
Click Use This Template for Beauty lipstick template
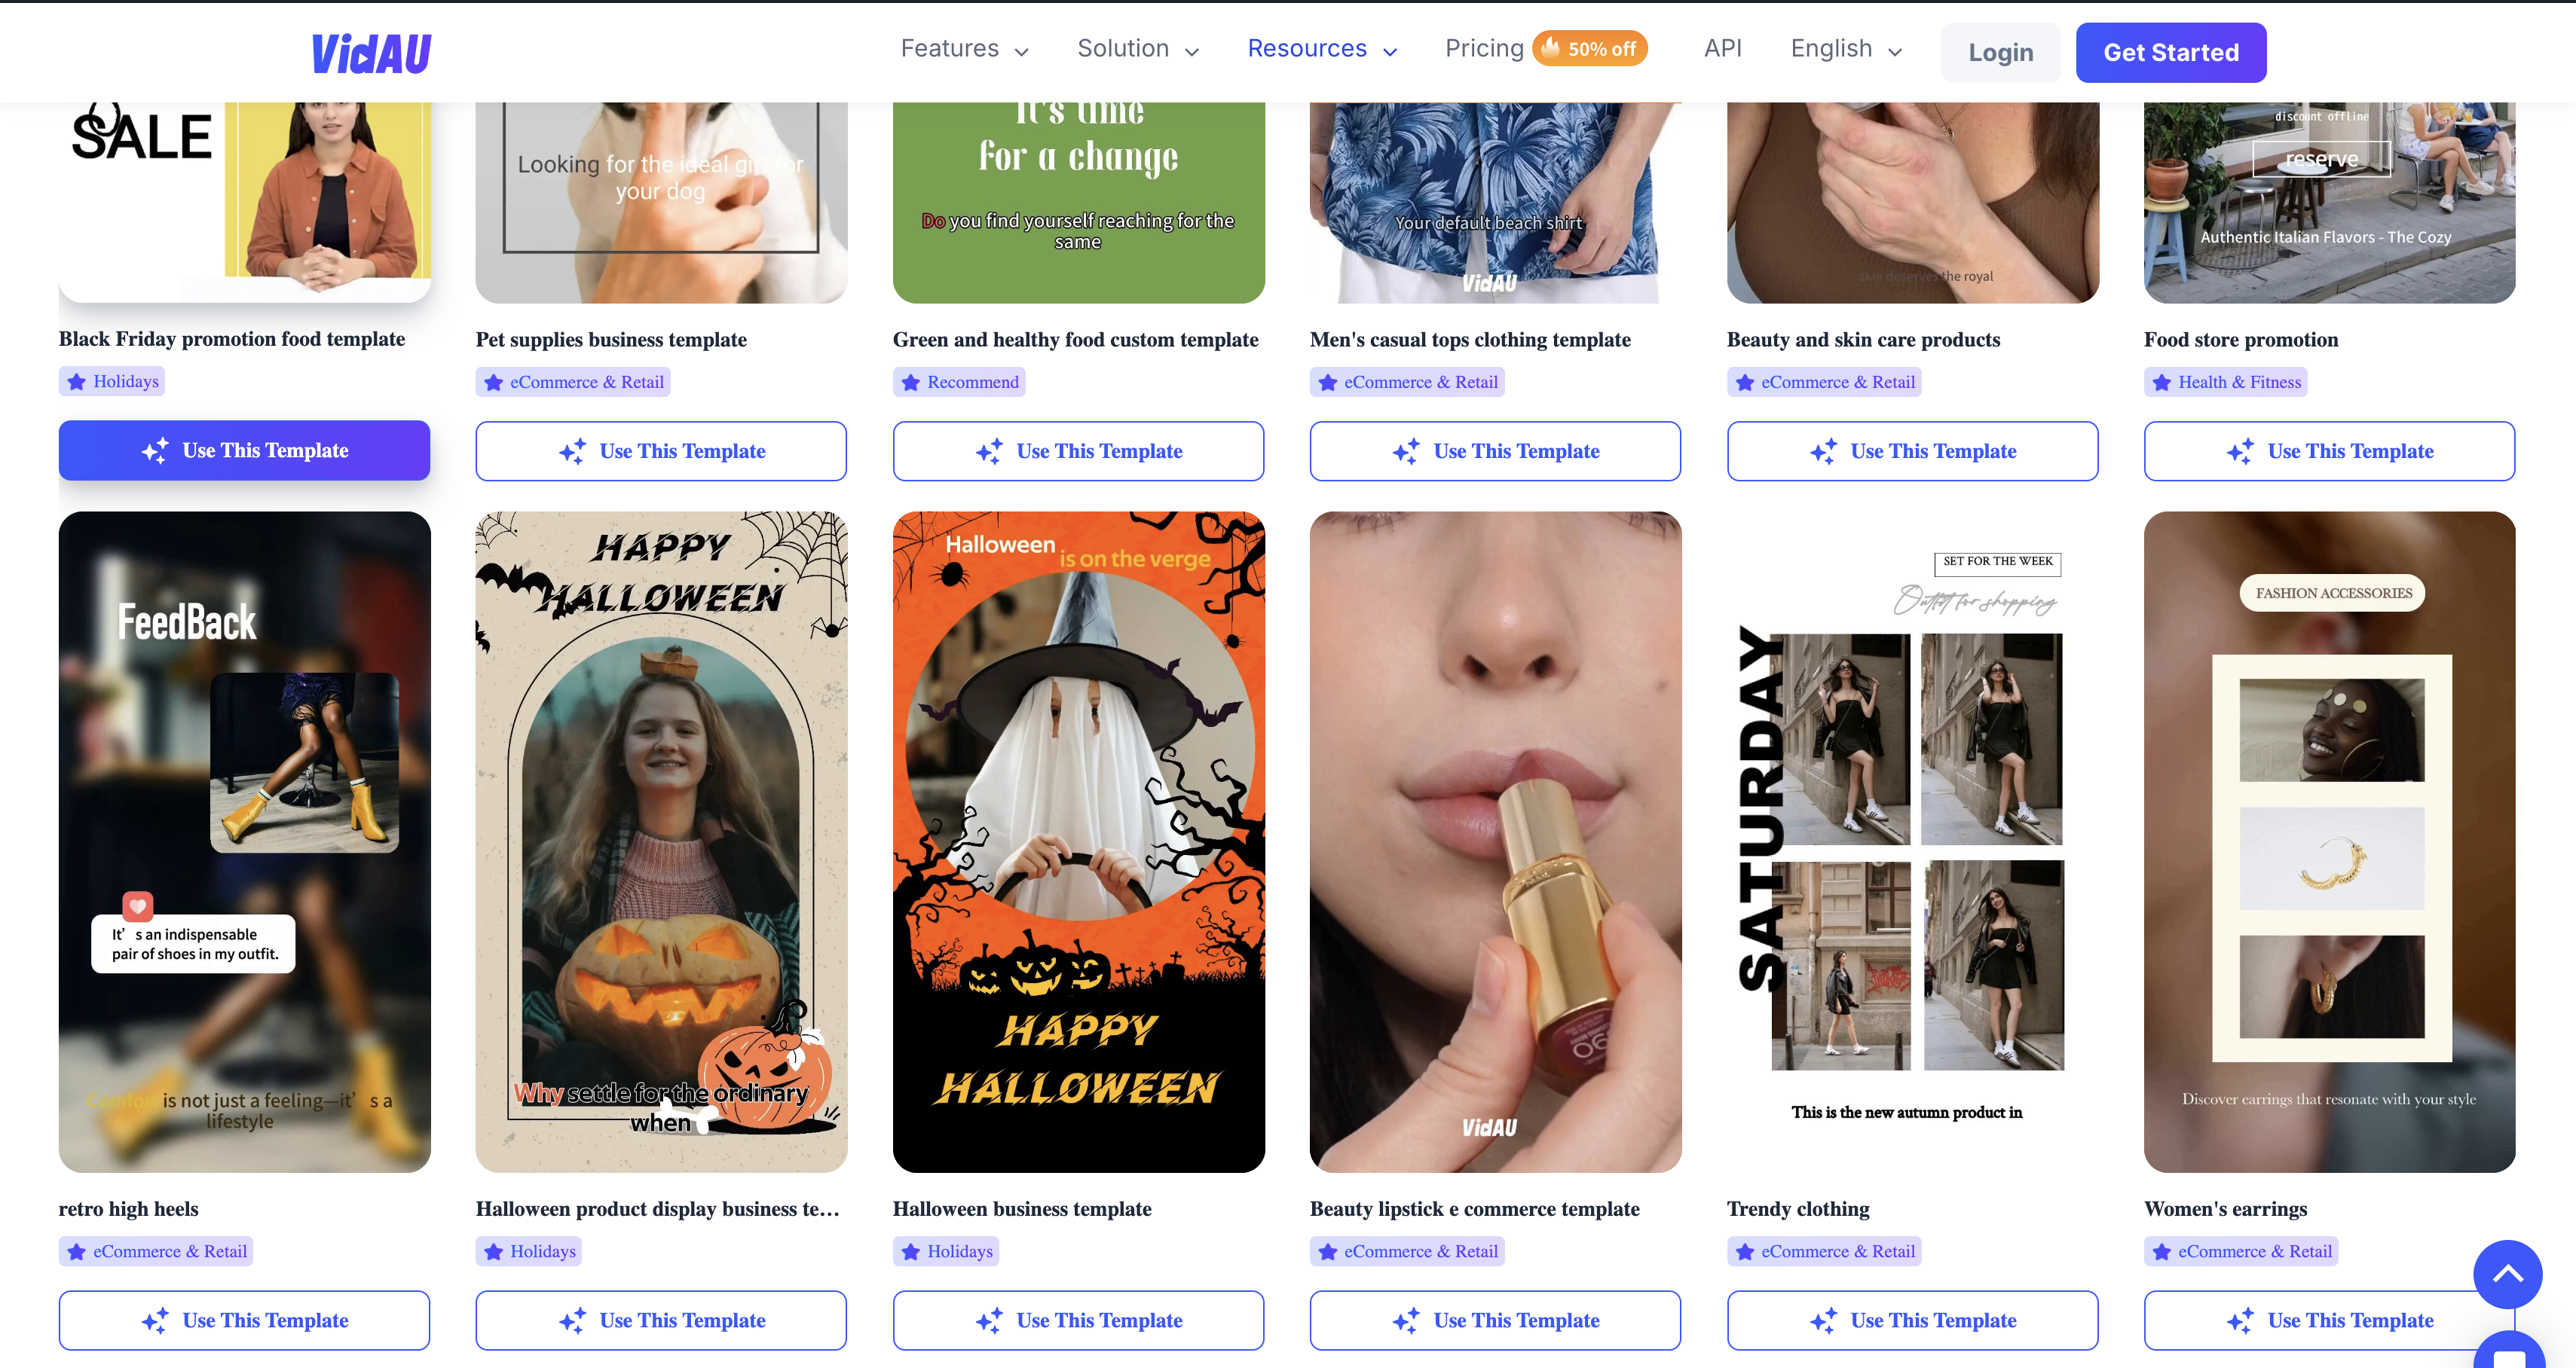pyautogui.click(x=1496, y=1321)
